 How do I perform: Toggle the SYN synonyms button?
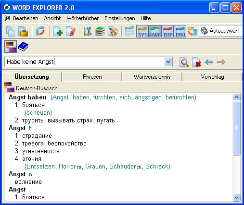(x=142, y=31)
